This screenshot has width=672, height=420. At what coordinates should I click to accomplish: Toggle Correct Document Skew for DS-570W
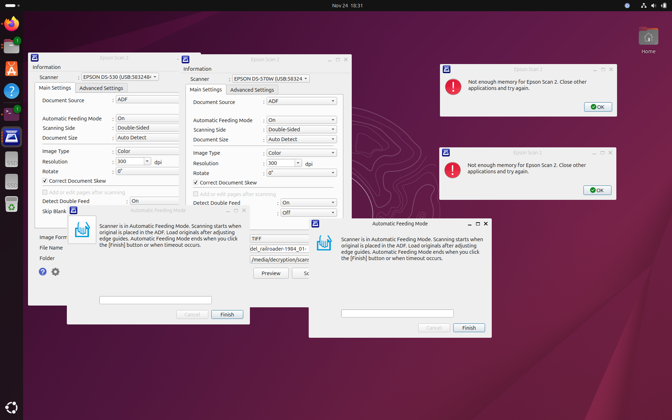(196, 183)
